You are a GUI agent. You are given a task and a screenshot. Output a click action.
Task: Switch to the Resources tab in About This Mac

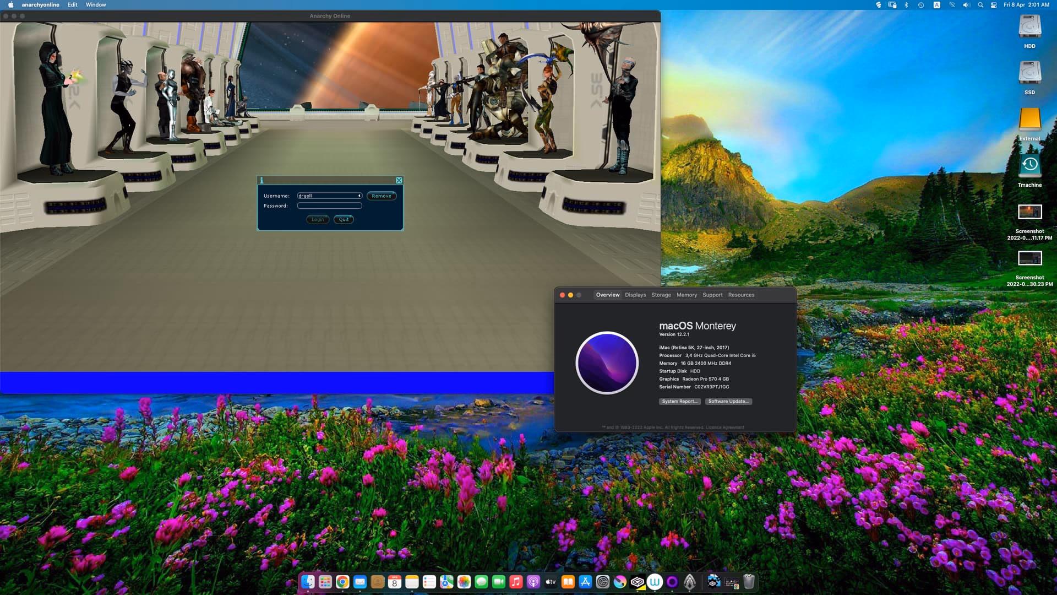click(x=741, y=295)
